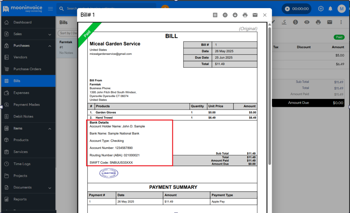Email the bill from the preview header
350x213 pixels.
tap(255, 15)
